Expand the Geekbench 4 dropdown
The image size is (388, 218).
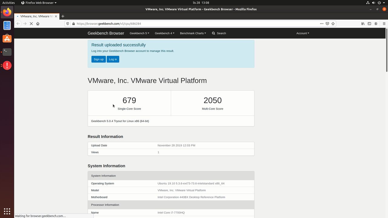(x=165, y=33)
